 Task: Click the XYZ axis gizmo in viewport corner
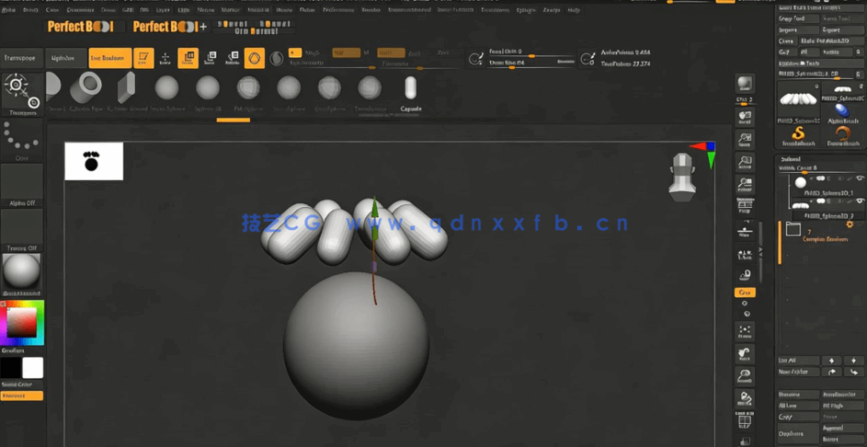click(x=703, y=155)
